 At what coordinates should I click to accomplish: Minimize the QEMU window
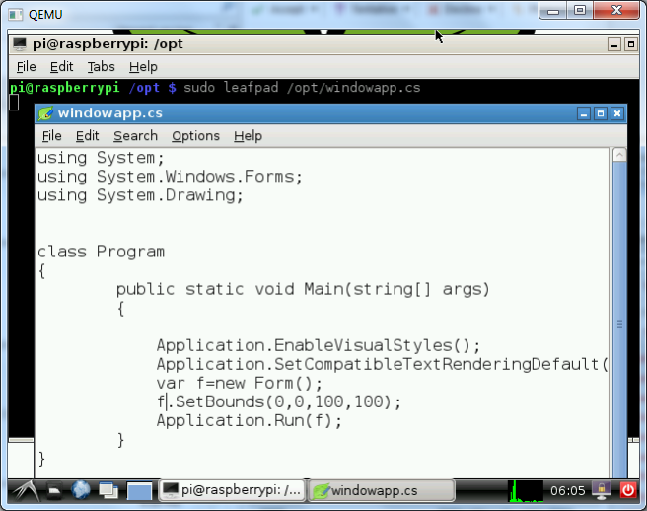[x=553, y=11]
